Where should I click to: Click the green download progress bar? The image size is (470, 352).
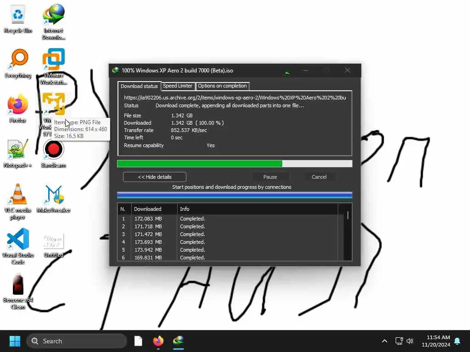click(235, 164)
